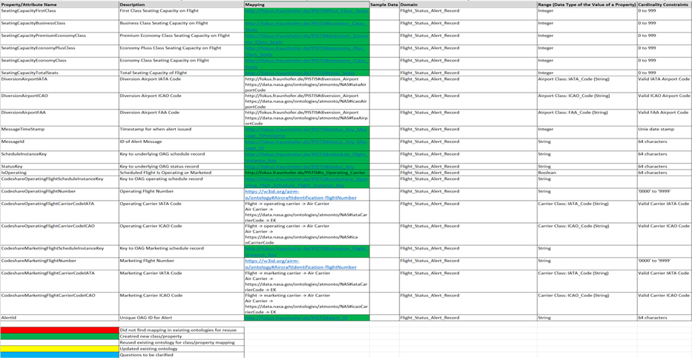Select the Range (Data Type) column header
The height and width of the screenshot is (360, 692).
(x=587, y=4)
